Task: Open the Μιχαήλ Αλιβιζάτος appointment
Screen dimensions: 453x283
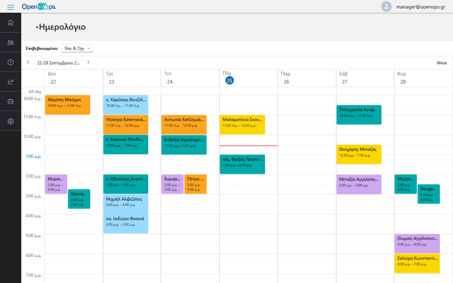Action: [x=126, y=204]
